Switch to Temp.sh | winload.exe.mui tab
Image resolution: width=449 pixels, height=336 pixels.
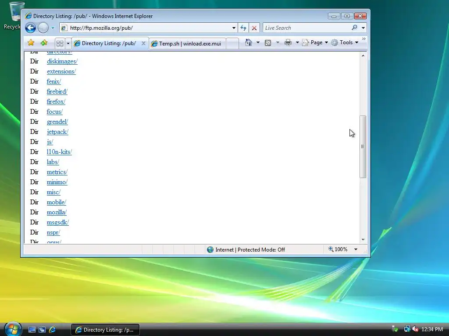click(x=187, y=43)
